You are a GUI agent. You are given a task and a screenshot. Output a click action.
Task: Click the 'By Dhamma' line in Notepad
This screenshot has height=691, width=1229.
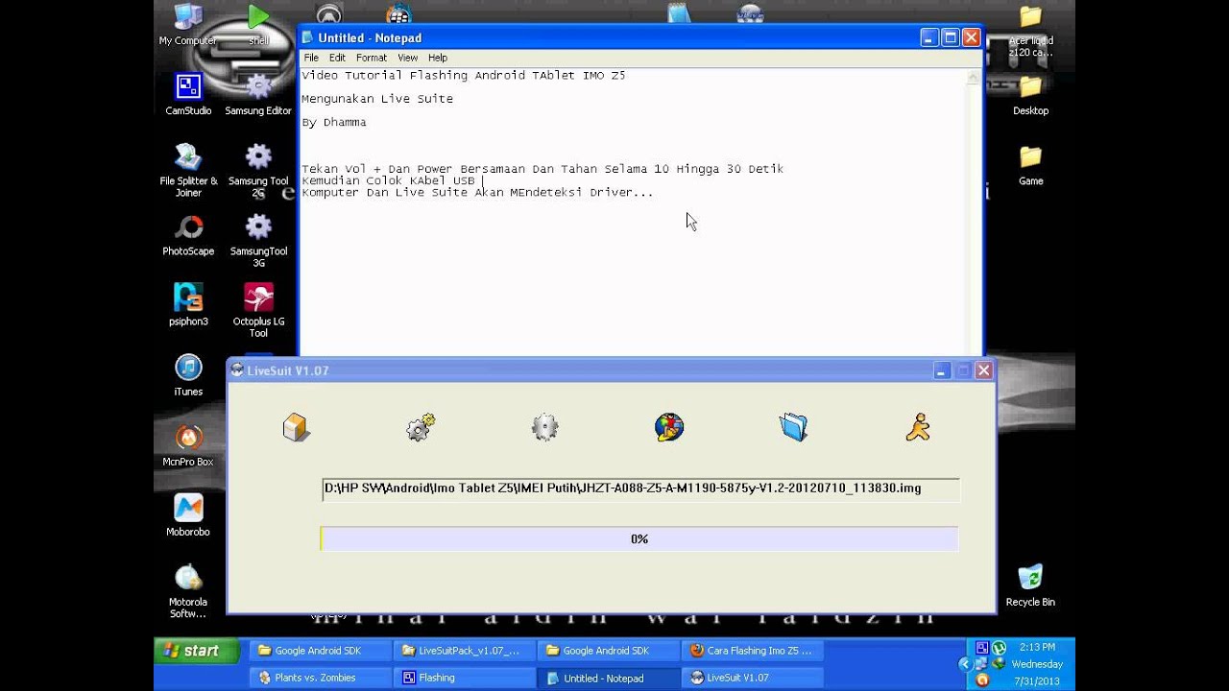pos(334,123)
